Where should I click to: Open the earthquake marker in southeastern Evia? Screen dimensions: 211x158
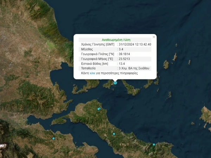[154, 144]
